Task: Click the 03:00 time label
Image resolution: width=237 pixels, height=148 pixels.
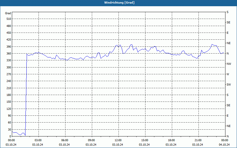Action: click(x=39, y=140)
